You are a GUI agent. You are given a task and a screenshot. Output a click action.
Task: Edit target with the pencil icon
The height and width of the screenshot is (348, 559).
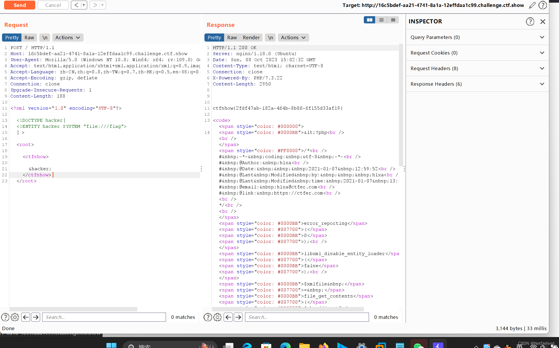coord(532,5)
